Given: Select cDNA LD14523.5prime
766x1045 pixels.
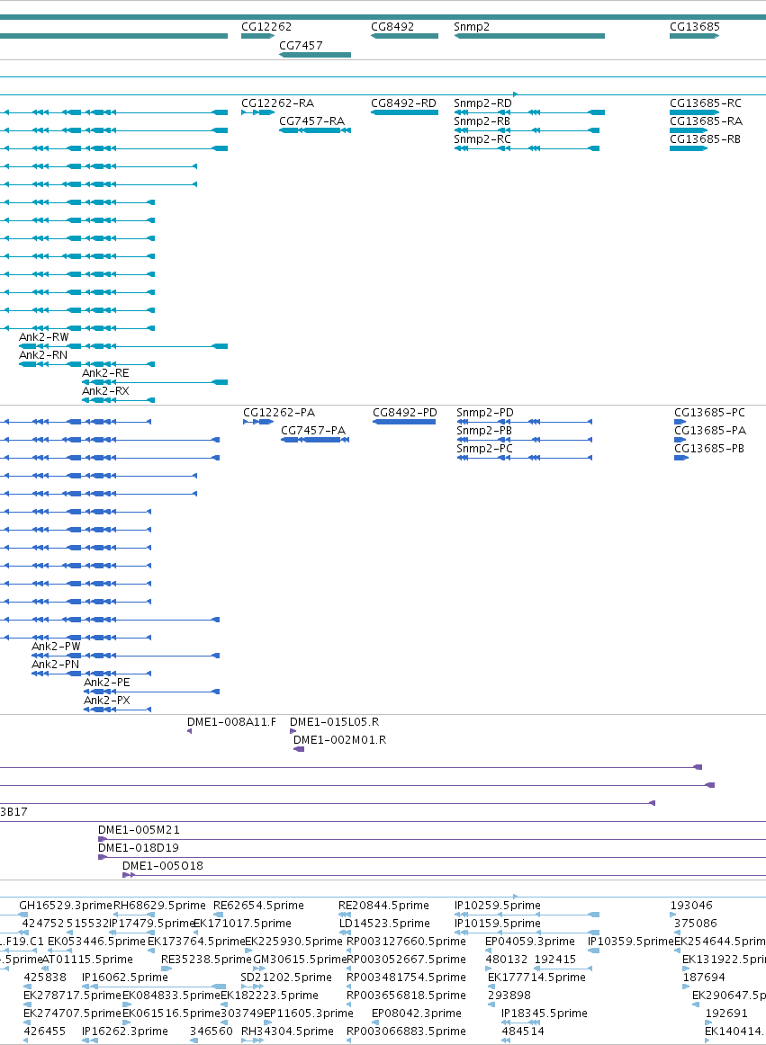Looking at the screenshot, I should pyautogui.click(x=383, y=923).
